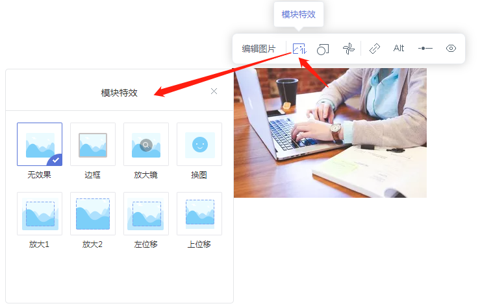
Task: Click the laptop typing photo
Action: pyautogui.click(x=330, y=133)
